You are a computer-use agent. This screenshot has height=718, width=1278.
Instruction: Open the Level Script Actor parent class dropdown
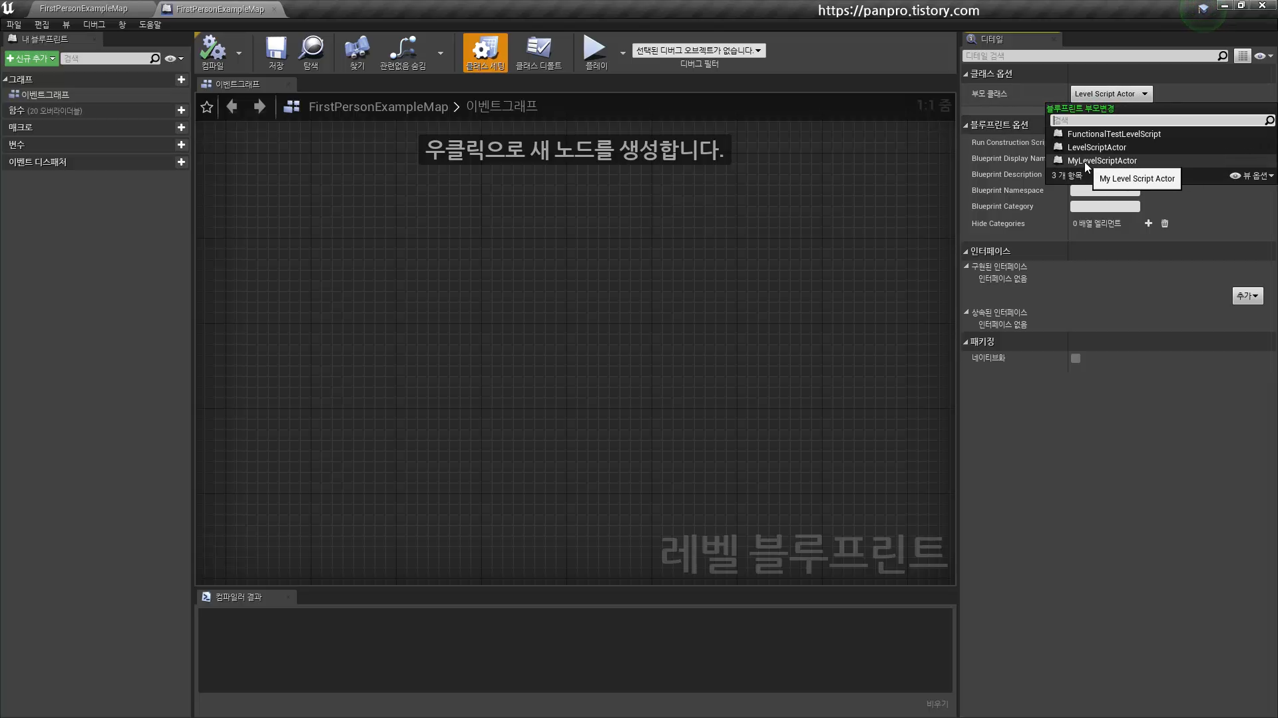(1110, 94)
